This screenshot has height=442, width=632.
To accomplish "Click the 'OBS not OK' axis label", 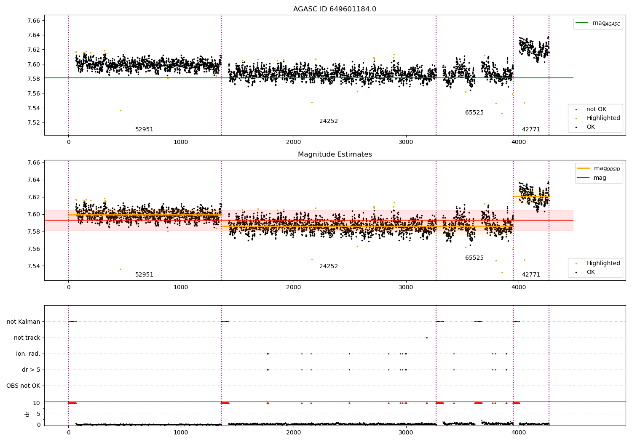I will click(x=24, y=386).
